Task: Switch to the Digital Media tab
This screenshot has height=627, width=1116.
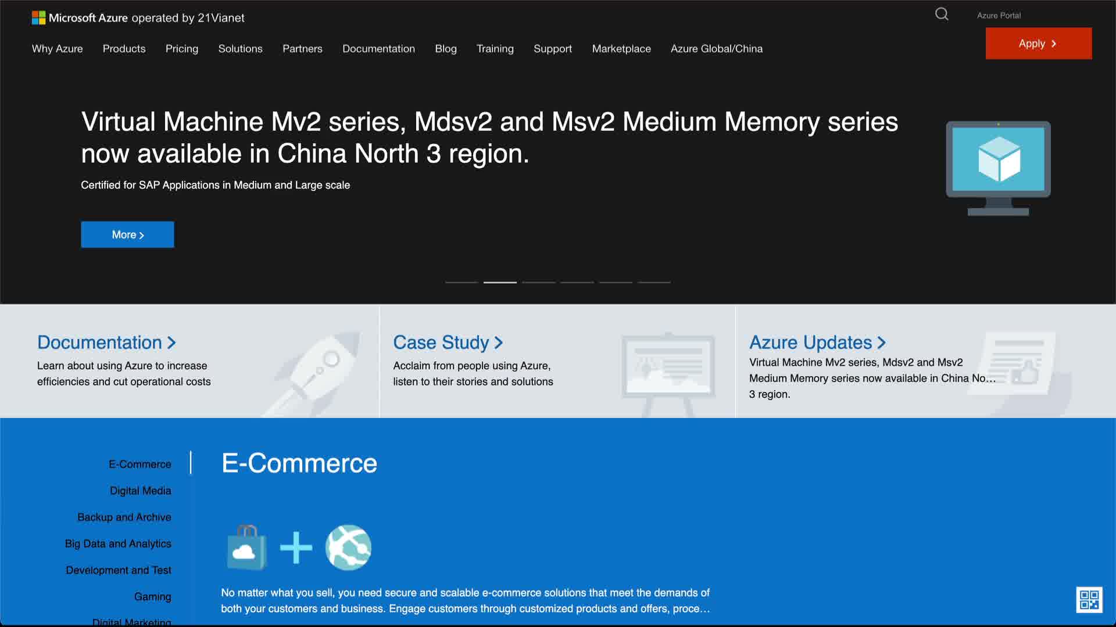Action: click(140, 491)
